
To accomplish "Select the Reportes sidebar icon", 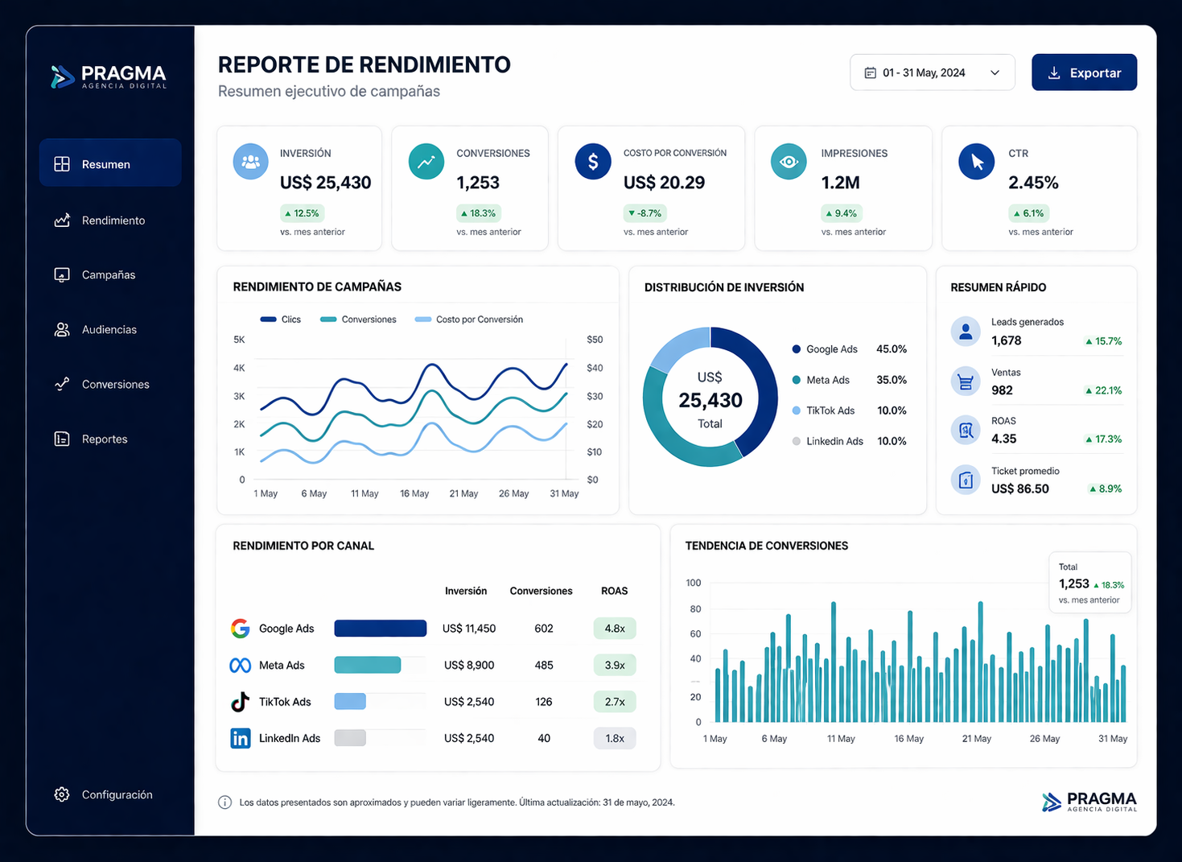I will pos(61,439).
